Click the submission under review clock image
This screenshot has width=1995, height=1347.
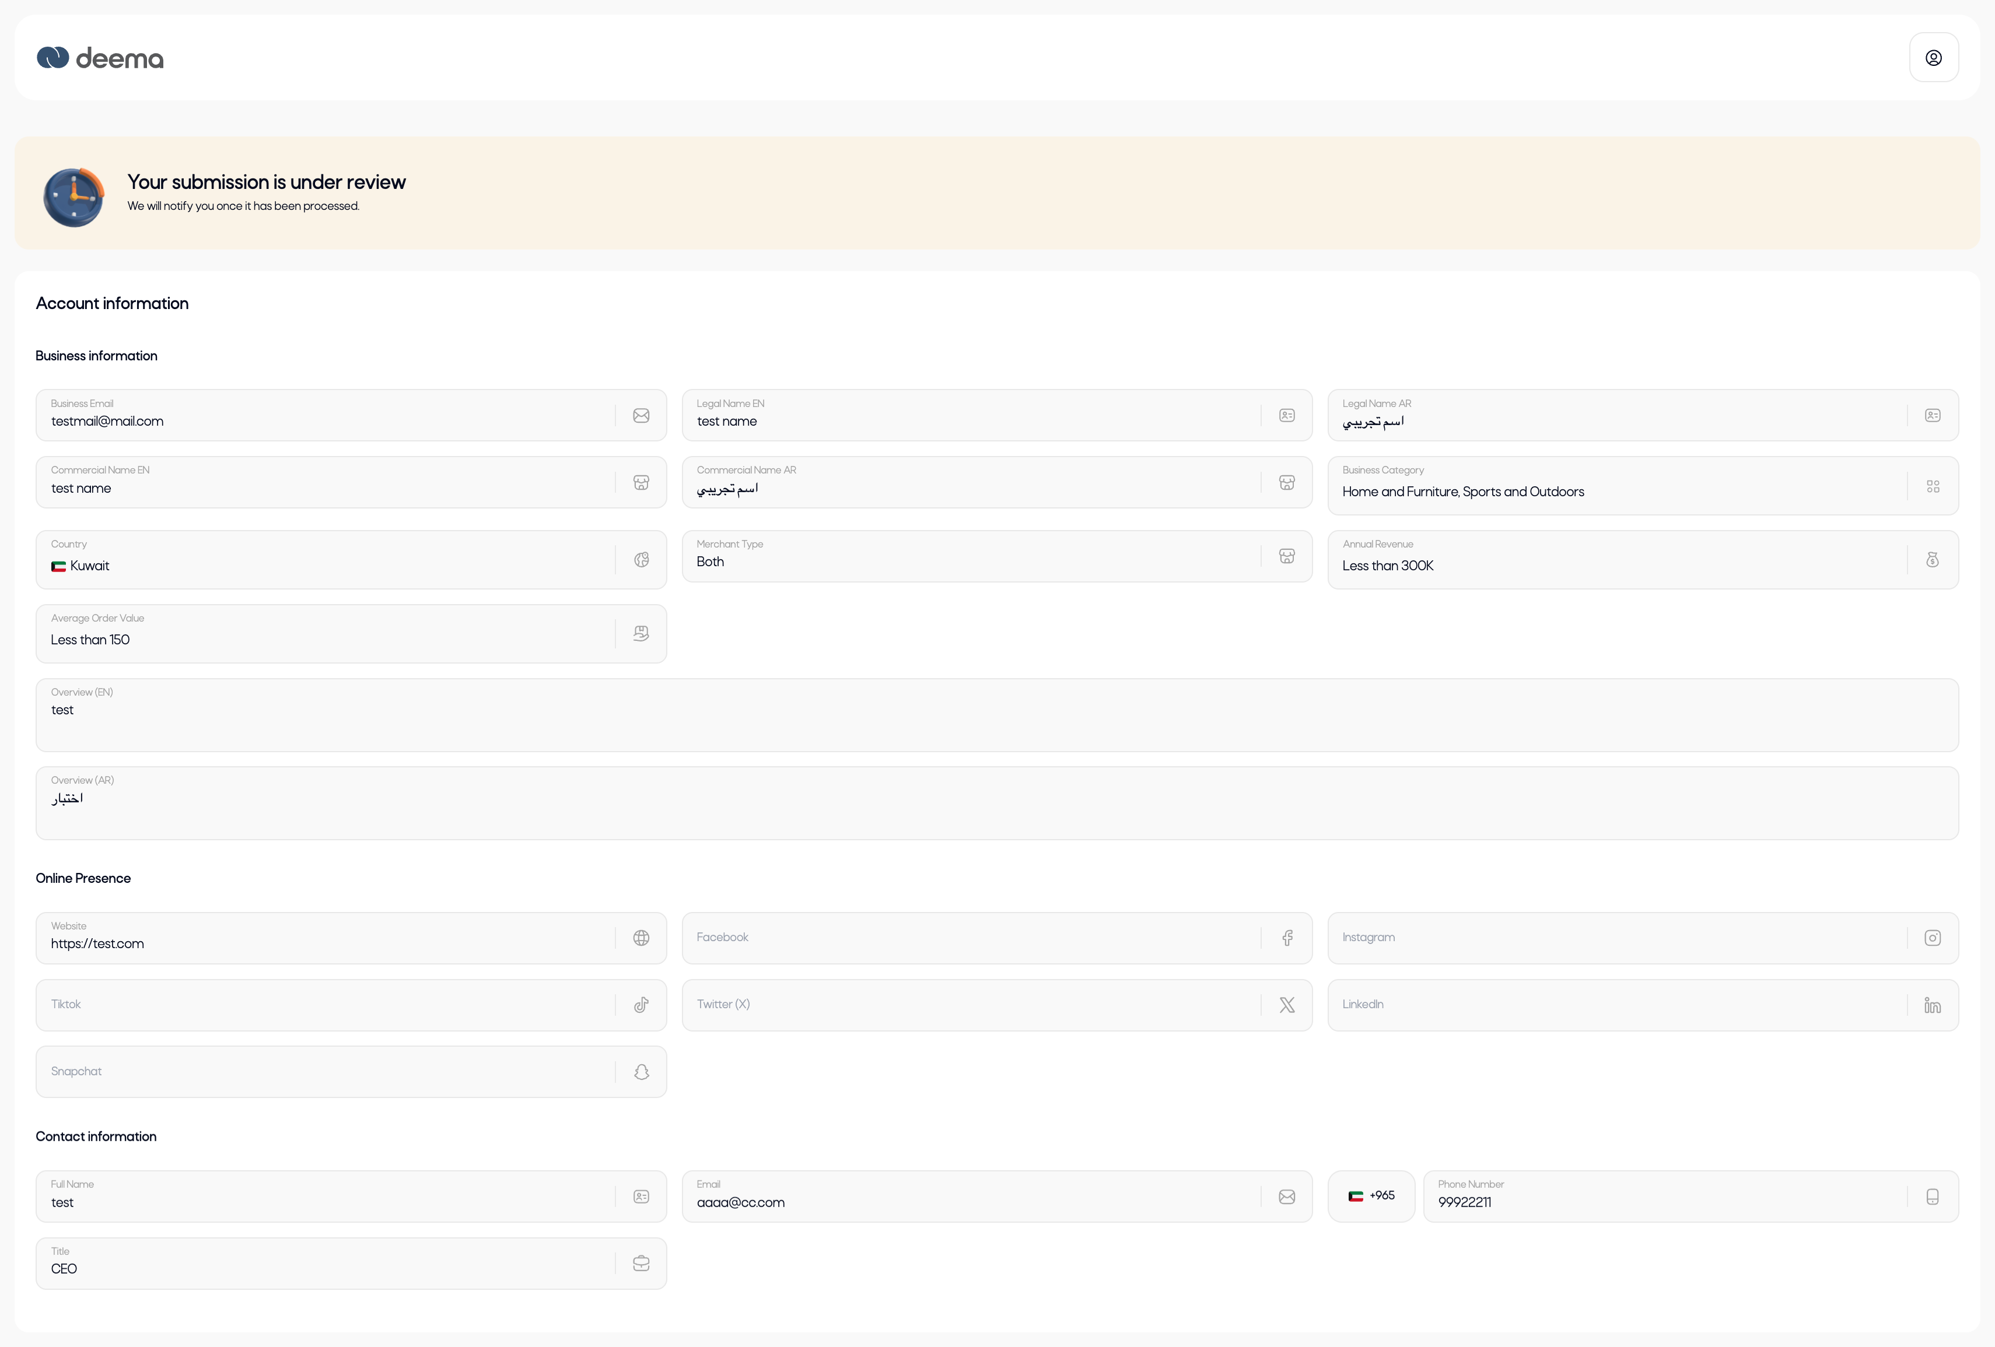coord(74,197)
